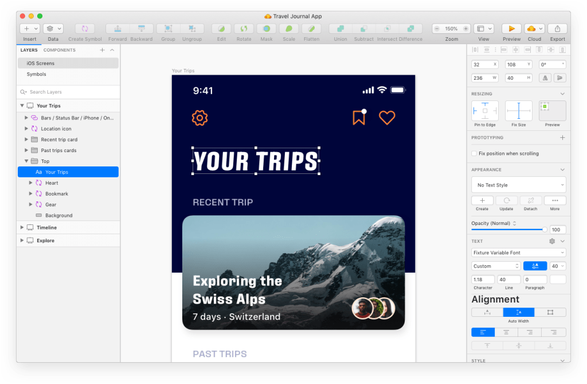
Task: Click the orange gear icon on canvas
Action: [x=199, y=118]
